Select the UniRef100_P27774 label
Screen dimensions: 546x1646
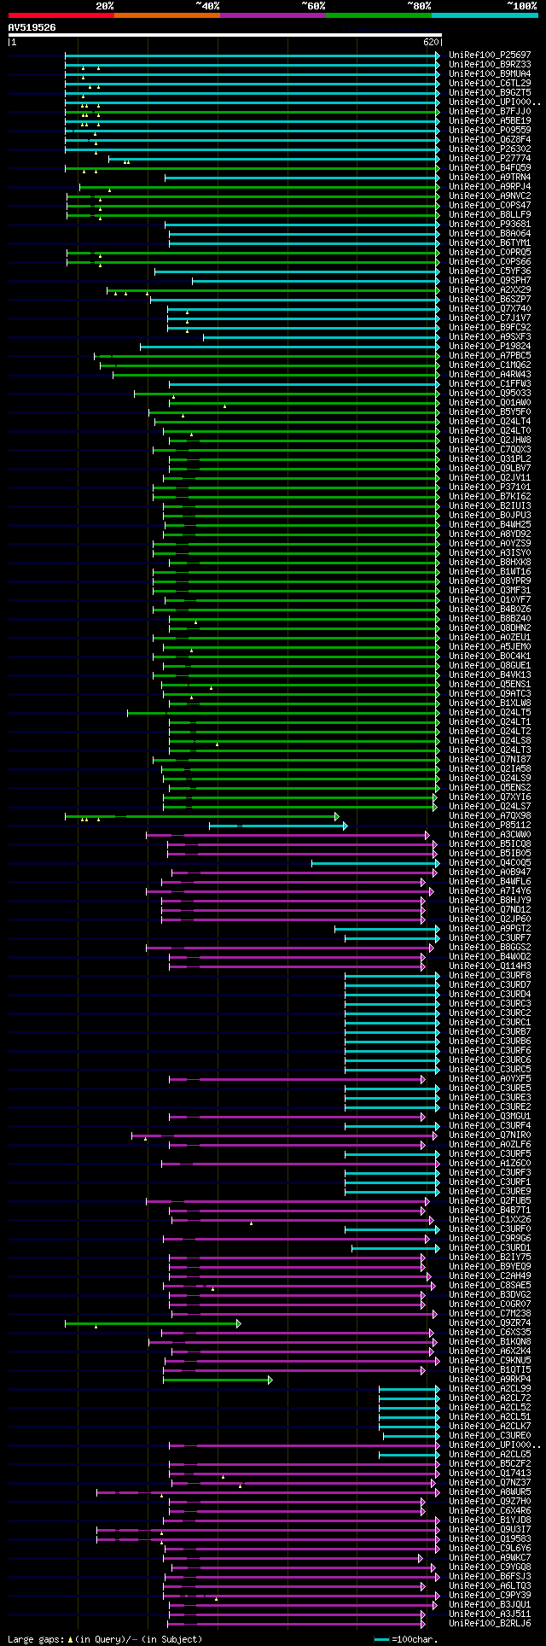[490, 158]
